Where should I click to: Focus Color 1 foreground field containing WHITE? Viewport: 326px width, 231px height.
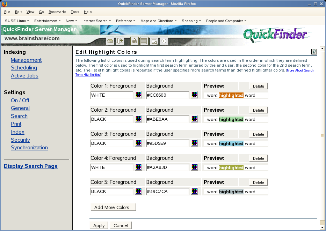(112, 95)
